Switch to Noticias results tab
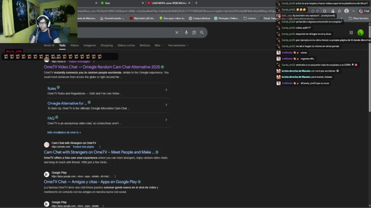The image size is (371, 208). (145, 45)
